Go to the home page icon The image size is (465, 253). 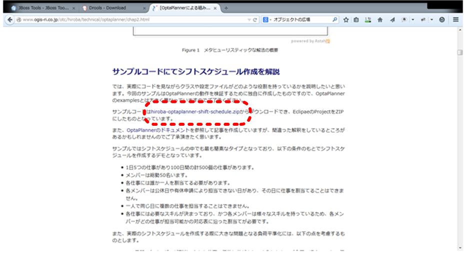[x=380, y=20]
